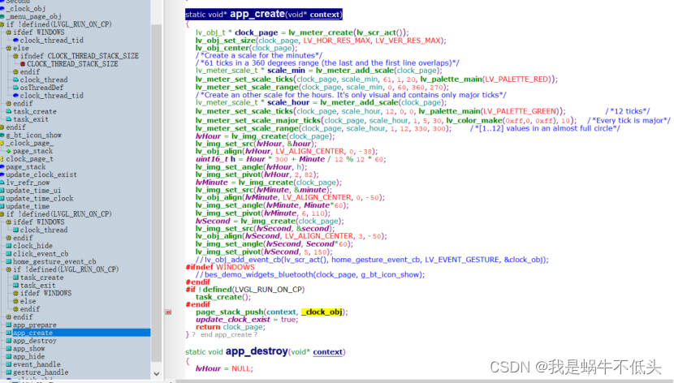Select clock_hide in the symbol list

tap(32, 246)
